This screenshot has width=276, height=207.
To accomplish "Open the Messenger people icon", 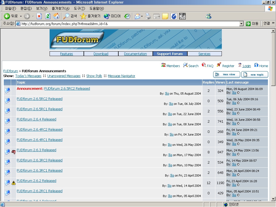I will 208,16.
